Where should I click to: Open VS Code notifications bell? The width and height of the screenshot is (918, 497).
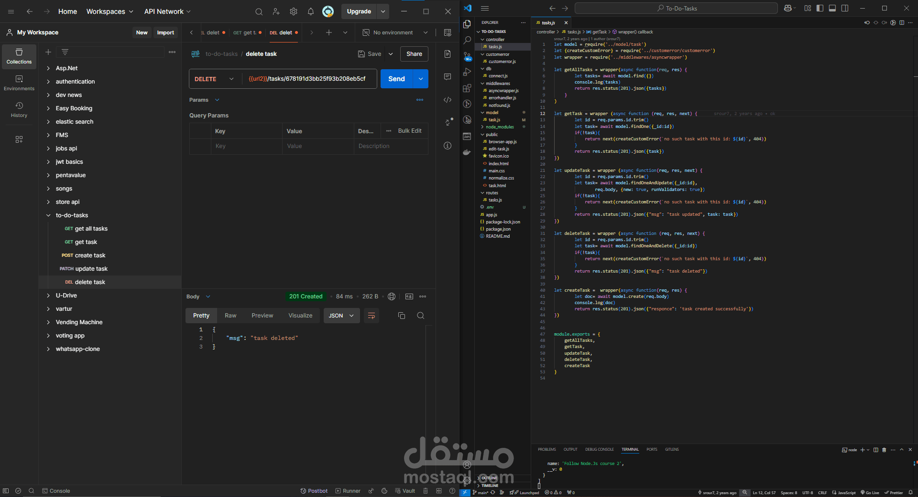(910, 493)
